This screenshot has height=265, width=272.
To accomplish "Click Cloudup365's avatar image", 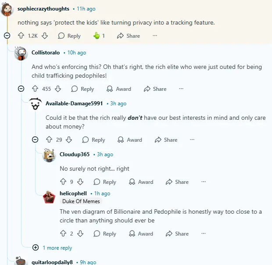I will pos(49,155).
